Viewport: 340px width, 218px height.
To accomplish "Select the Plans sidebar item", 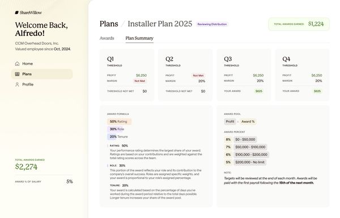I will [42, 74].
